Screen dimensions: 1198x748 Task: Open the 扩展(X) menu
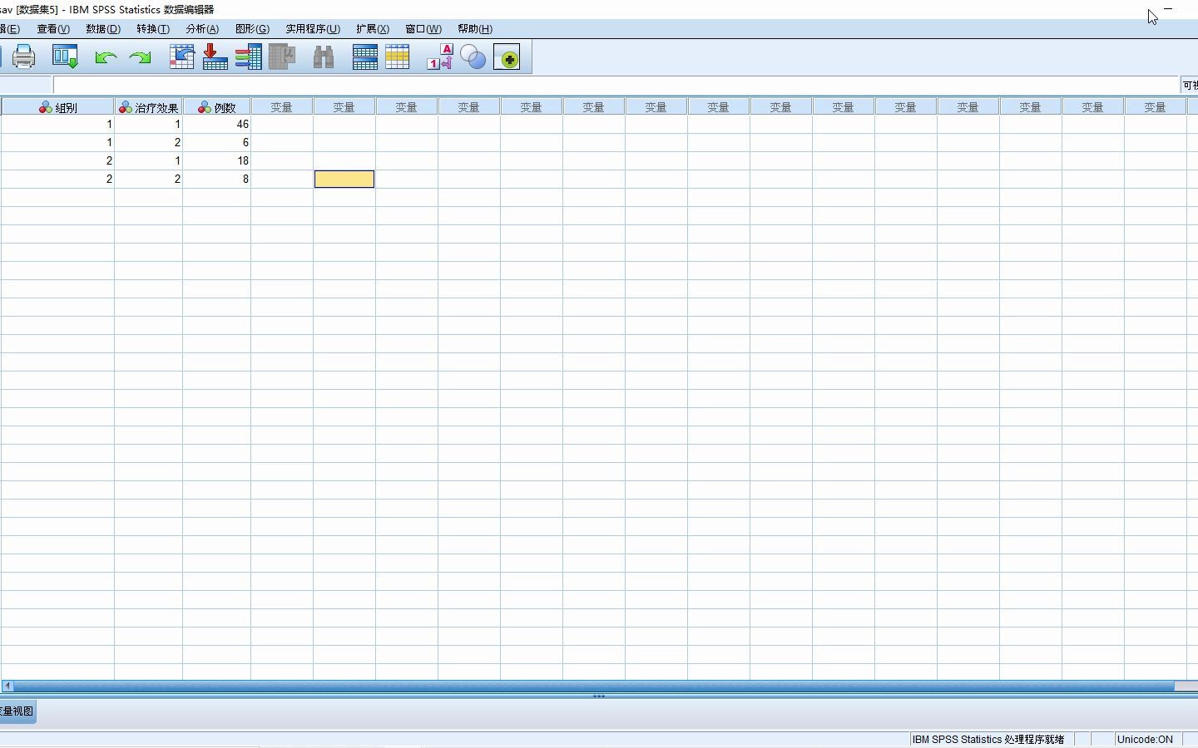(373, 29)
